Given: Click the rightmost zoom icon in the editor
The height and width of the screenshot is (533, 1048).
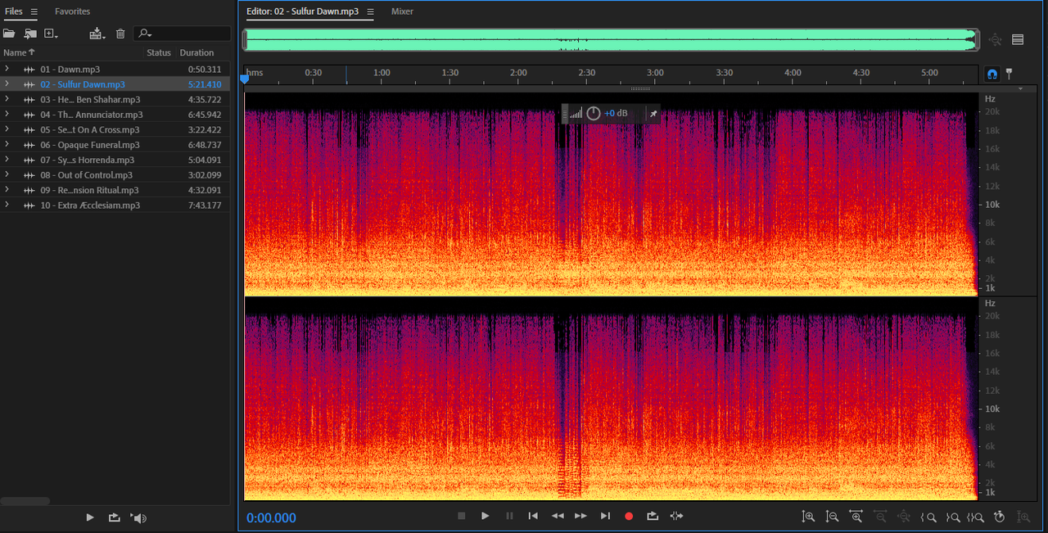Looking at the screenshot, I should click(x=1023, y=517).
